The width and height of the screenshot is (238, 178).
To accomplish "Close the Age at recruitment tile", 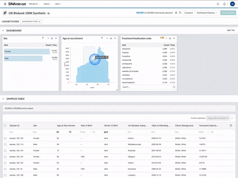I will click(115, 38).
